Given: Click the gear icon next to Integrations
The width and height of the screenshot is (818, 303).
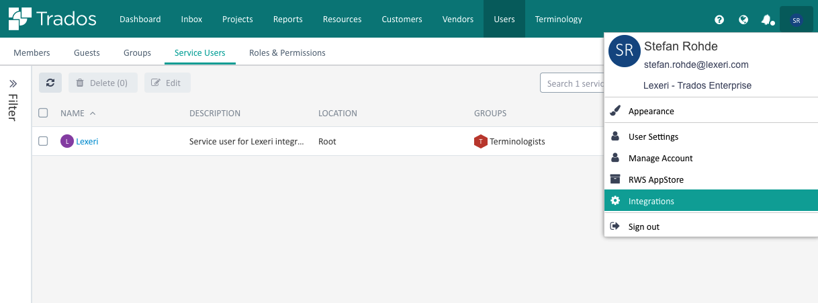Looking at the screenshot, I should pyautogui.click(x=615, y=201).
